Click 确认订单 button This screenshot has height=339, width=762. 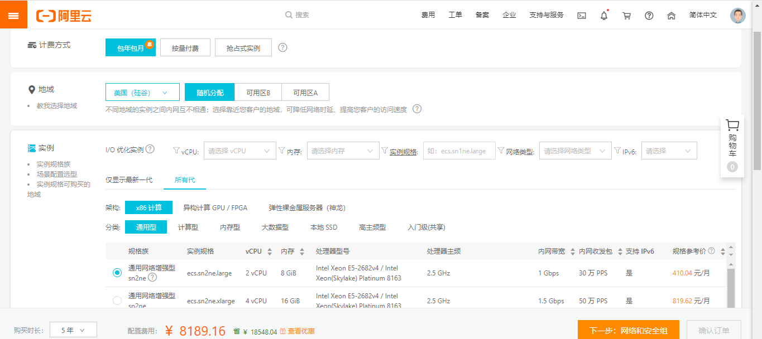pos(714,331)
